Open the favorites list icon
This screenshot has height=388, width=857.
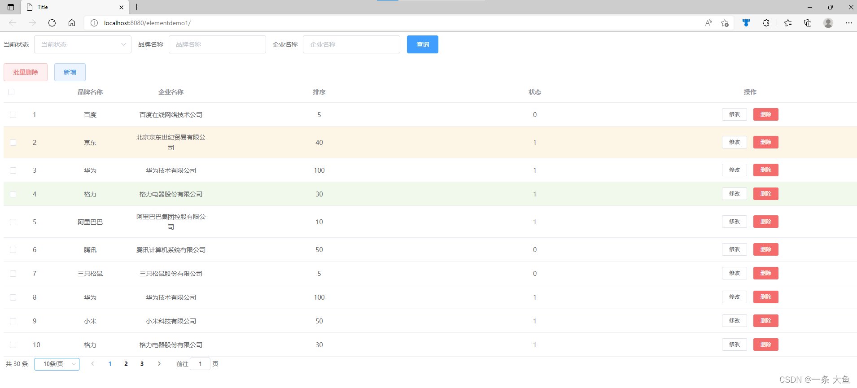point(788,23)
